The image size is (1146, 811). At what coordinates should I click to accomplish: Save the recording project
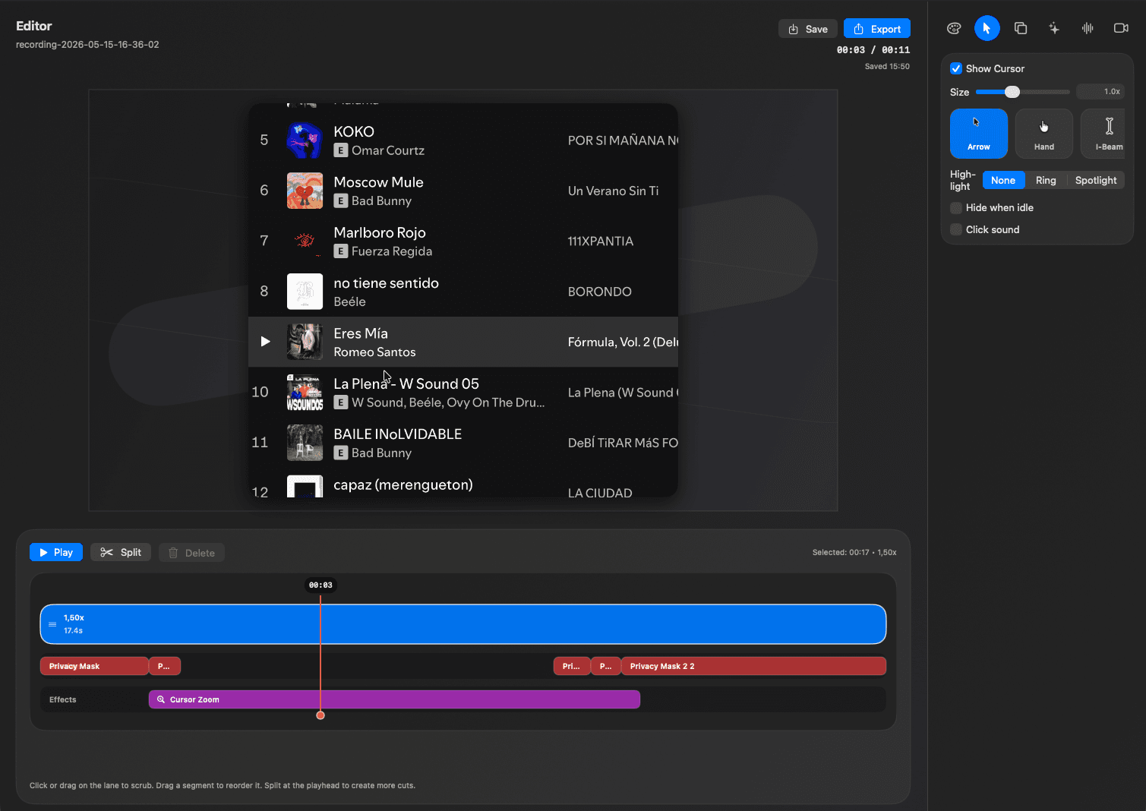tap(808, 29)
